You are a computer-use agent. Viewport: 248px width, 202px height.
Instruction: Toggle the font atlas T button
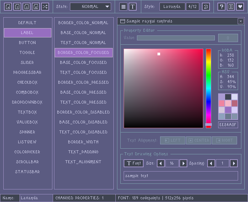point(133,7)
